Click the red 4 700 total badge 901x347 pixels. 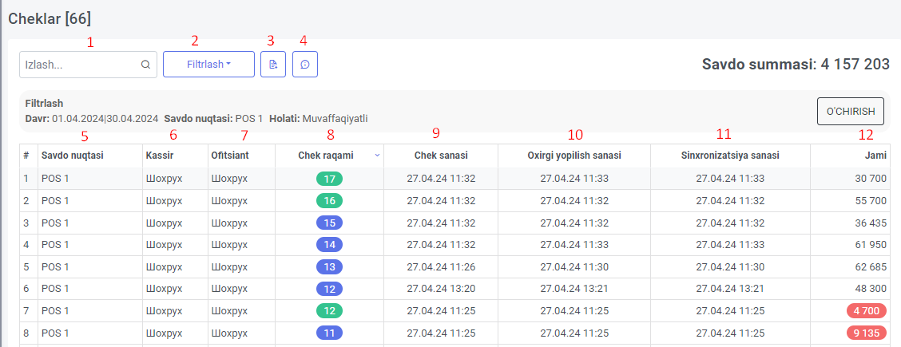click(x=867, y=311)
